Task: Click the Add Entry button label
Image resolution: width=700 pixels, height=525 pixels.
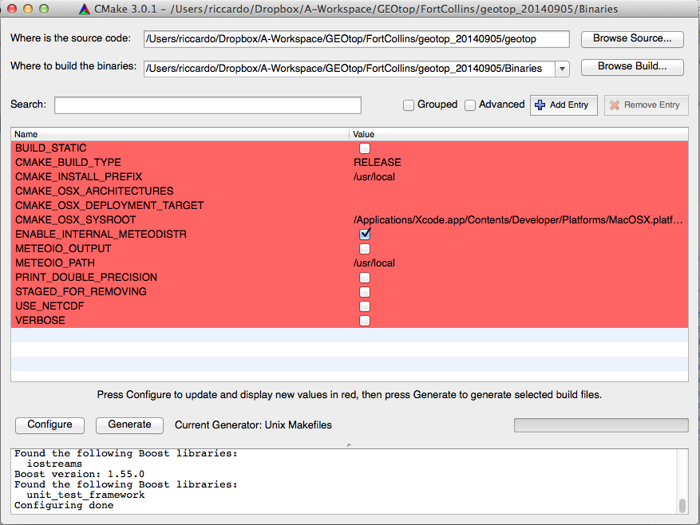Action: coord(569,105)
